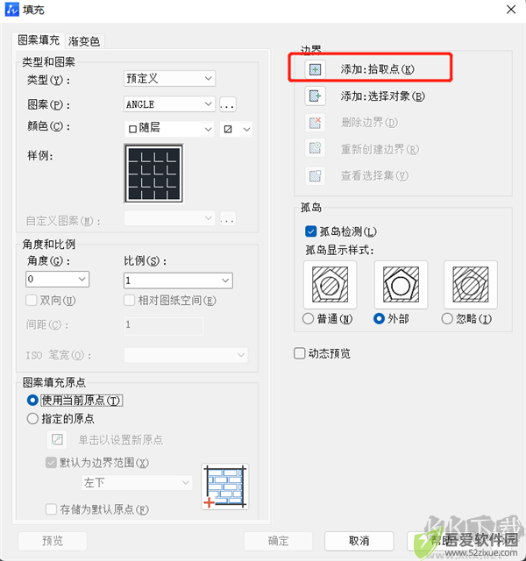The width and height of the screenshot is (526, 561).
Task: Open the pattern browse ellipsis button
Action: [228, 104]
